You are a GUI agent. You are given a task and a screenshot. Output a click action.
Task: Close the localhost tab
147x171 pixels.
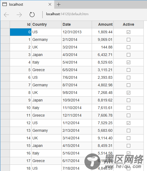[50, 4]
